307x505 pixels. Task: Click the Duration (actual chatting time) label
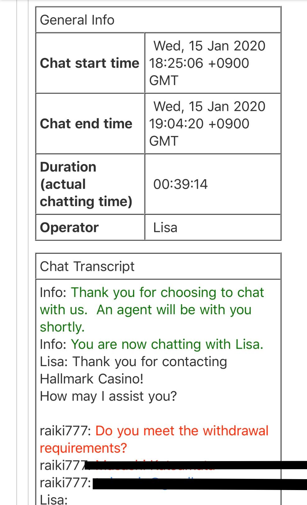(86, 184)
